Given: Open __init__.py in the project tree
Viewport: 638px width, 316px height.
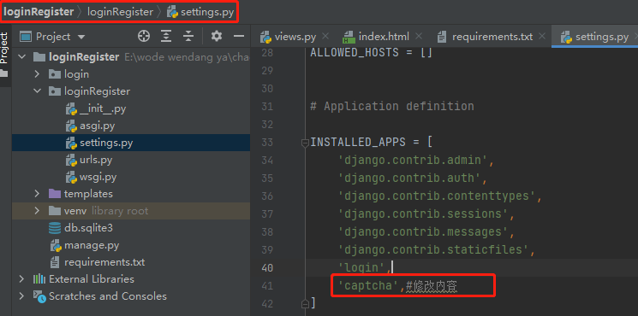Looking at the screenshot, I should pos(131,108).
